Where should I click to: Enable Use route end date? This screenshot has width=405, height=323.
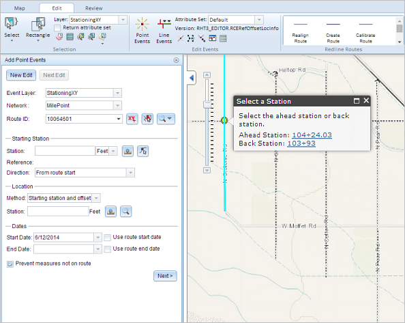107,249
